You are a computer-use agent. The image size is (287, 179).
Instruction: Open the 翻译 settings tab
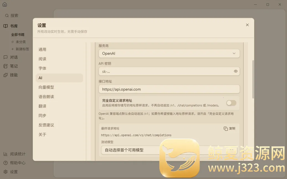tap(59, 106)
